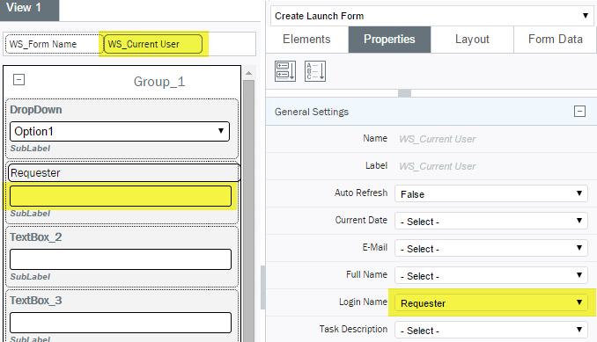Open the Current Date dropdown
The width and height of the screenshot is (597, 342).
[490, 222]
